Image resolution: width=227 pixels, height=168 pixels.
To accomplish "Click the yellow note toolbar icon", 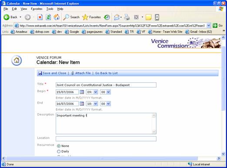I will point(149,17).
